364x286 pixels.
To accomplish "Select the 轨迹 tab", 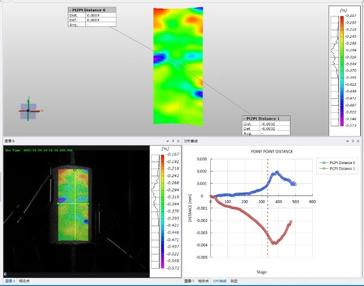I will [234, 281].
